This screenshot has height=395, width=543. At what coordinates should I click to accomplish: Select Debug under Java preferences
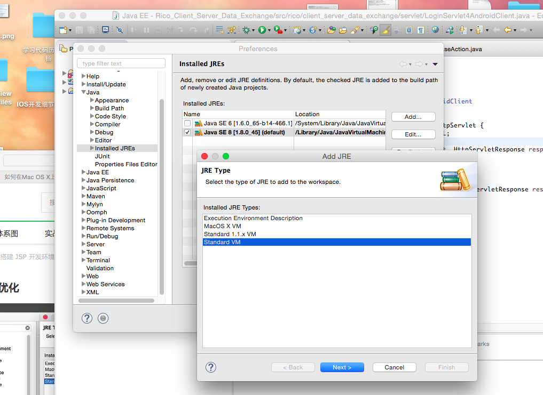pyautogui.click(x=104, y=132)
